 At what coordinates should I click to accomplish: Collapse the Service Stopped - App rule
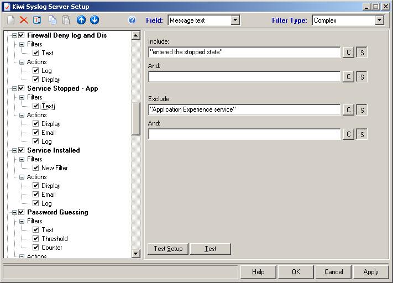[x=14, y=88]
